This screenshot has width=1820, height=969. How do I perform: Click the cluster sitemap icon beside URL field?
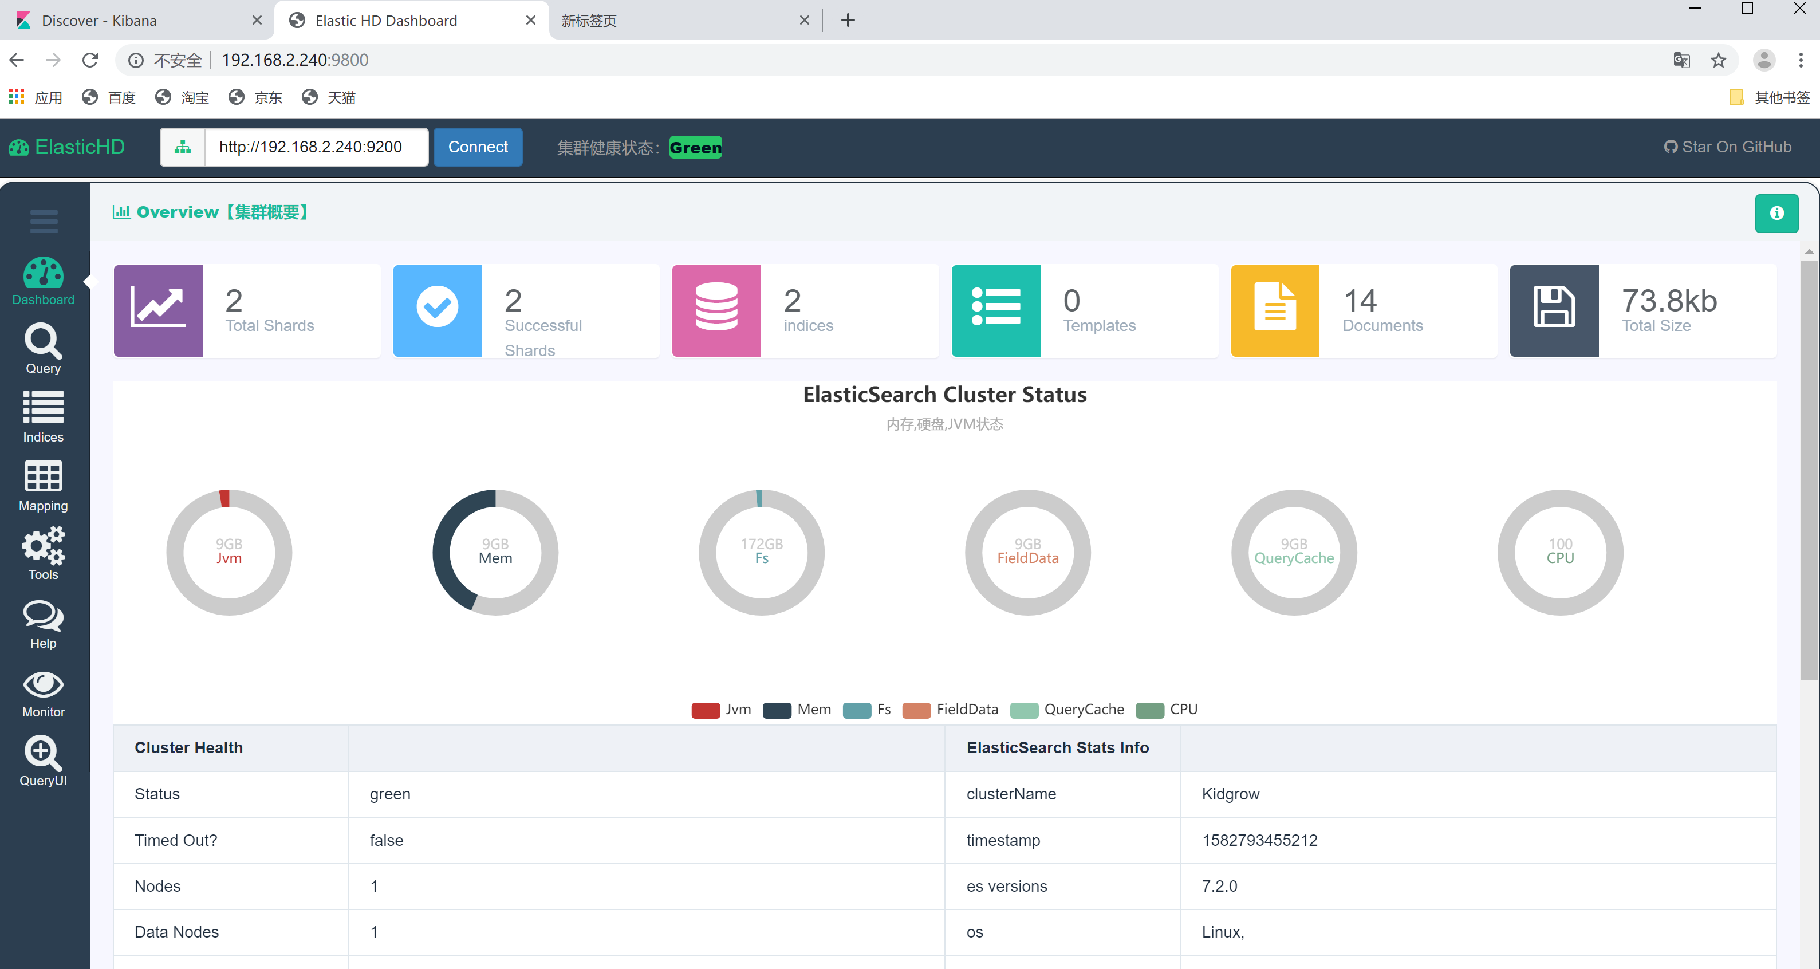pos(183,147)
